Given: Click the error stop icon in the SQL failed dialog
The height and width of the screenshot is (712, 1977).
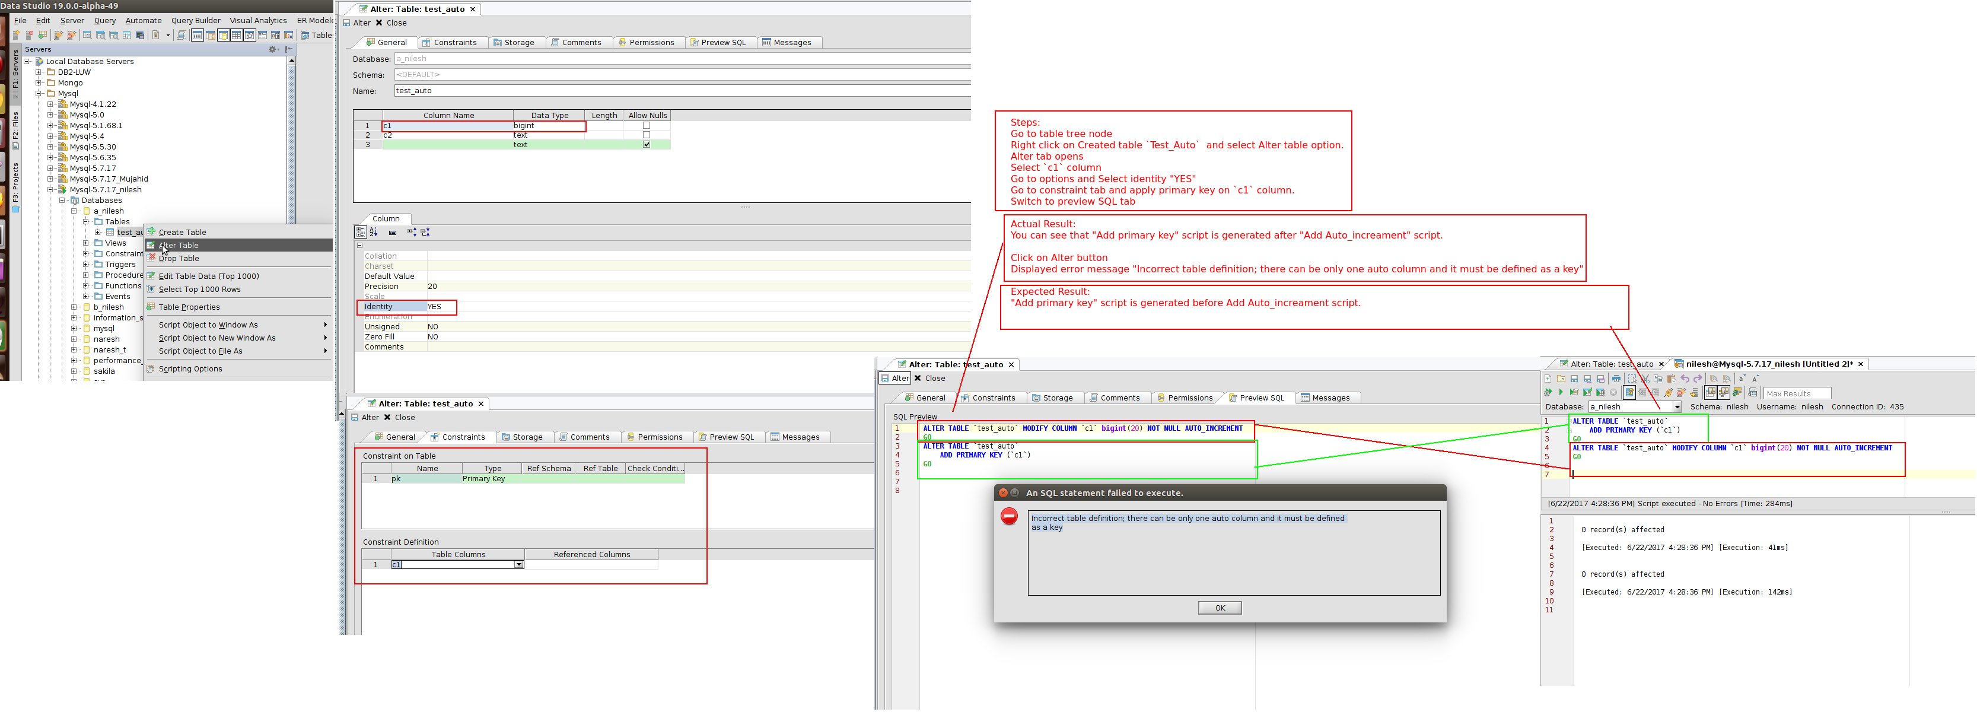Looking at the screenshot, I should pyautogui.click(x=1009, y=517).
